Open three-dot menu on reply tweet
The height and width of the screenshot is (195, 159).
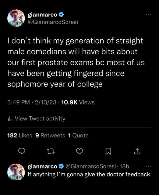click(x=148, y=166)
